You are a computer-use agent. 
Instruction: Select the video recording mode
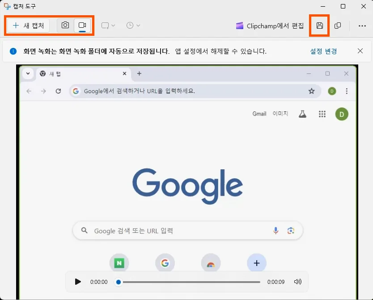pyautogui.click(x=82, y=26)
